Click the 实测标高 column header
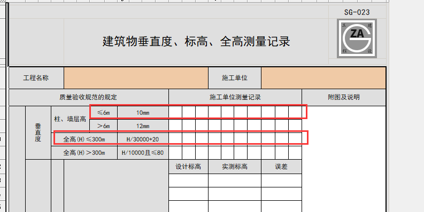Viewport: 424px width, 212px height. [x=235, y=167]
